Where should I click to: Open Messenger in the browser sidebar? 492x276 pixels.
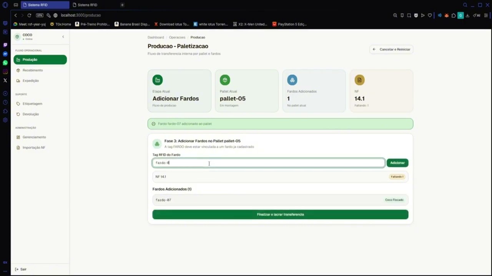(x=5, y=54)
